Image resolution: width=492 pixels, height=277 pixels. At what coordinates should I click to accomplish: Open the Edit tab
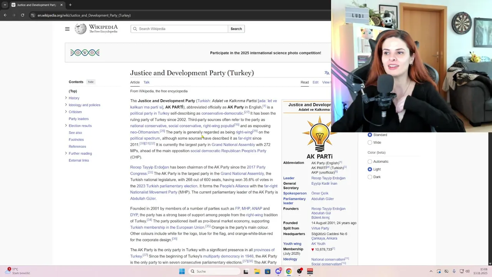(x=316, y=82)
